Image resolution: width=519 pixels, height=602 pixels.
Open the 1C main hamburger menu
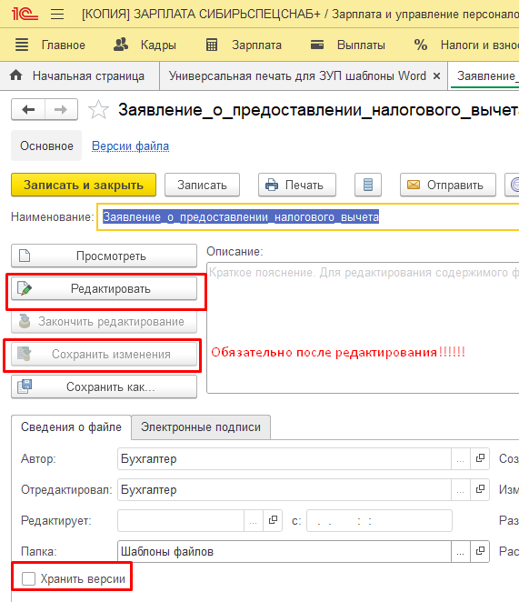pos(57,15)
